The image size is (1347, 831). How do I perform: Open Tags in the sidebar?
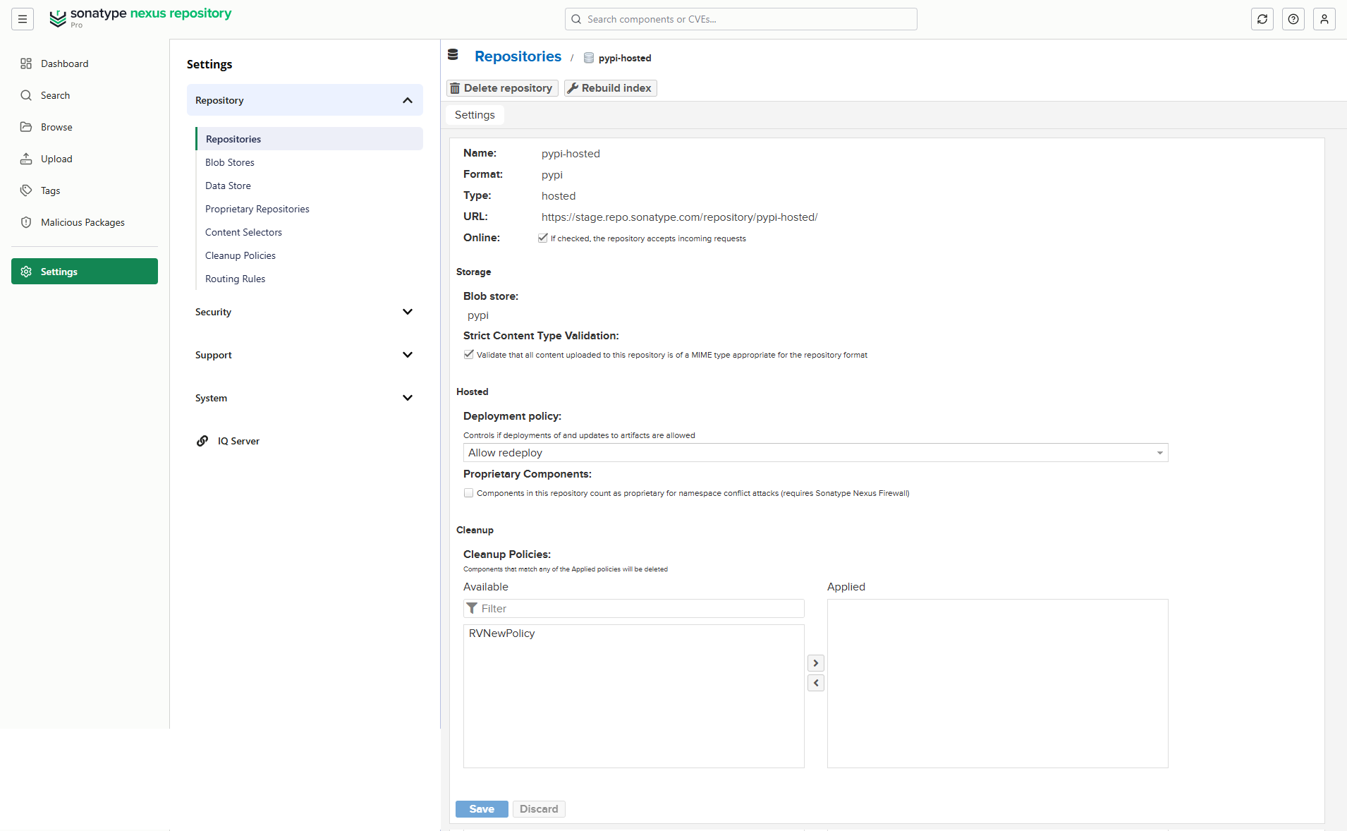[85, 190]
